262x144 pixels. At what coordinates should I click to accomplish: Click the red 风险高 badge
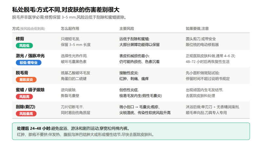click(24, 97)
